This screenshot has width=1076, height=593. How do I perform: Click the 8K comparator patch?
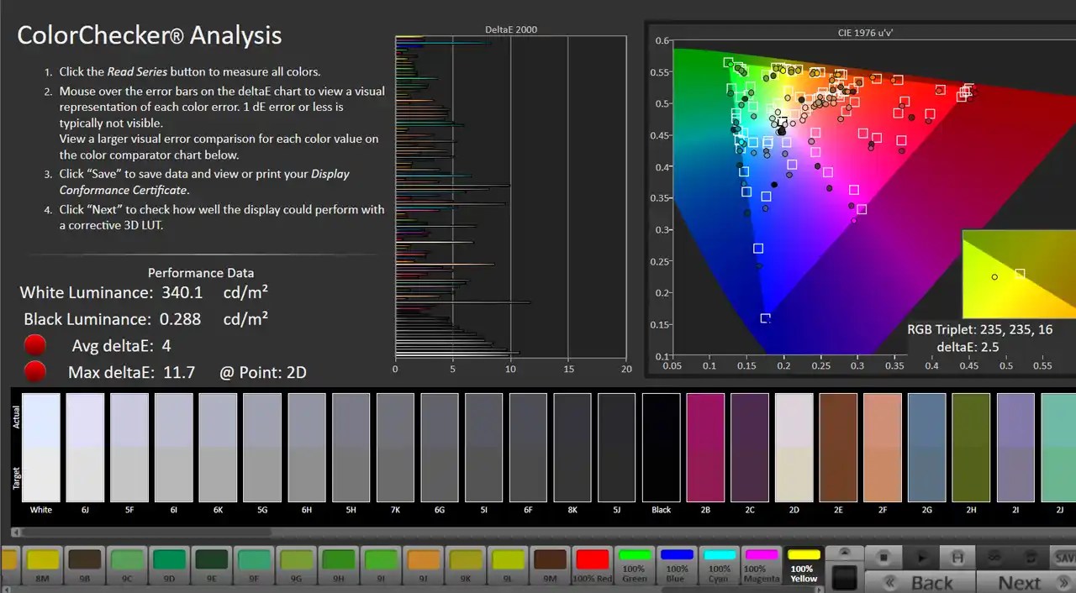(572, 448)
